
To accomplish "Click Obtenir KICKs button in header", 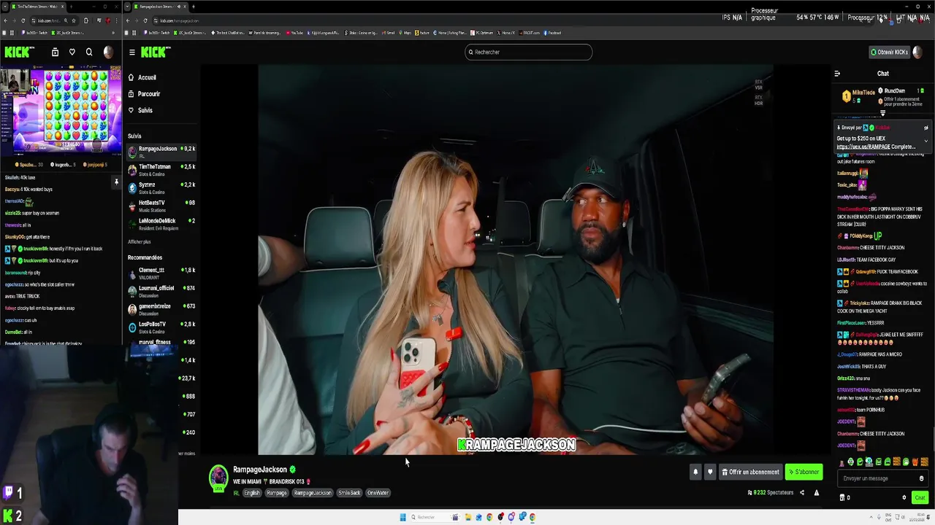I will pyautogui.click(x=889, y=52).
